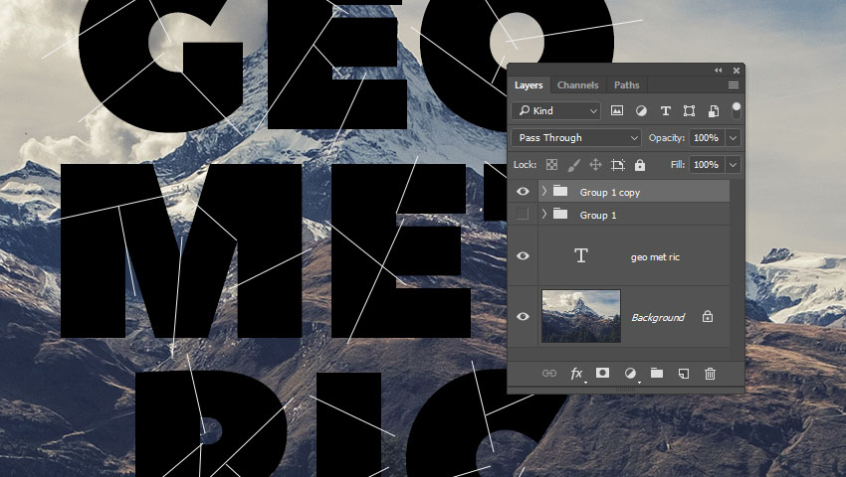
Task: Show the hidden Group 1 layer
Action: pyautogui.click(x=523, y=215)
